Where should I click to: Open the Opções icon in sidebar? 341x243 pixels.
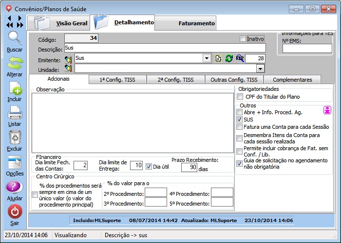15,162
